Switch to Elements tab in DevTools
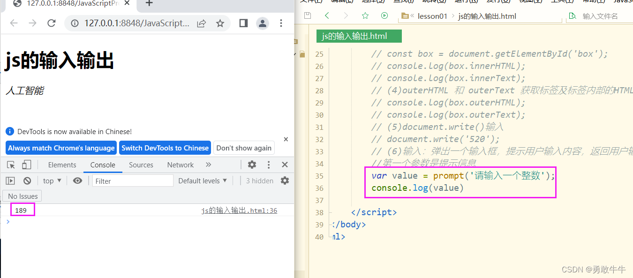This screenshot has width=633, height=278. click(62, 165)
